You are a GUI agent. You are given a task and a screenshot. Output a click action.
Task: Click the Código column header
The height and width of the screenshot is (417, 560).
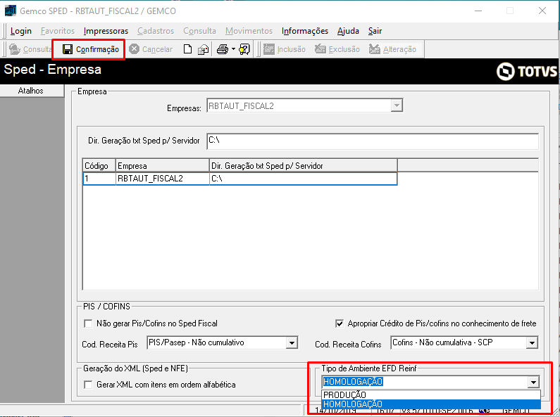point(99,166)
